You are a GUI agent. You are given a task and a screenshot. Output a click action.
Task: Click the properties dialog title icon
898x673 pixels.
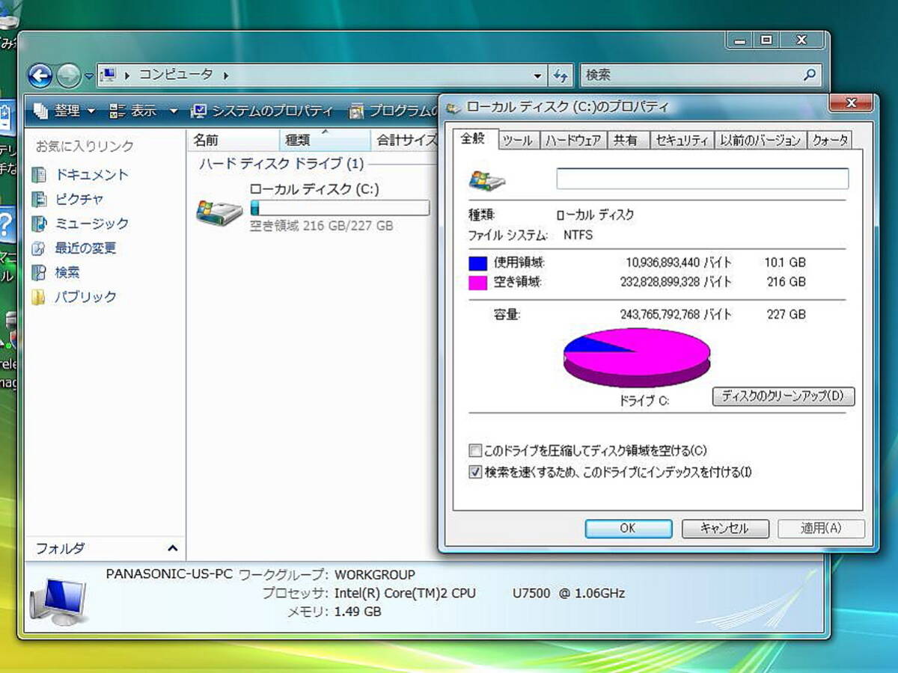(453, 108)
